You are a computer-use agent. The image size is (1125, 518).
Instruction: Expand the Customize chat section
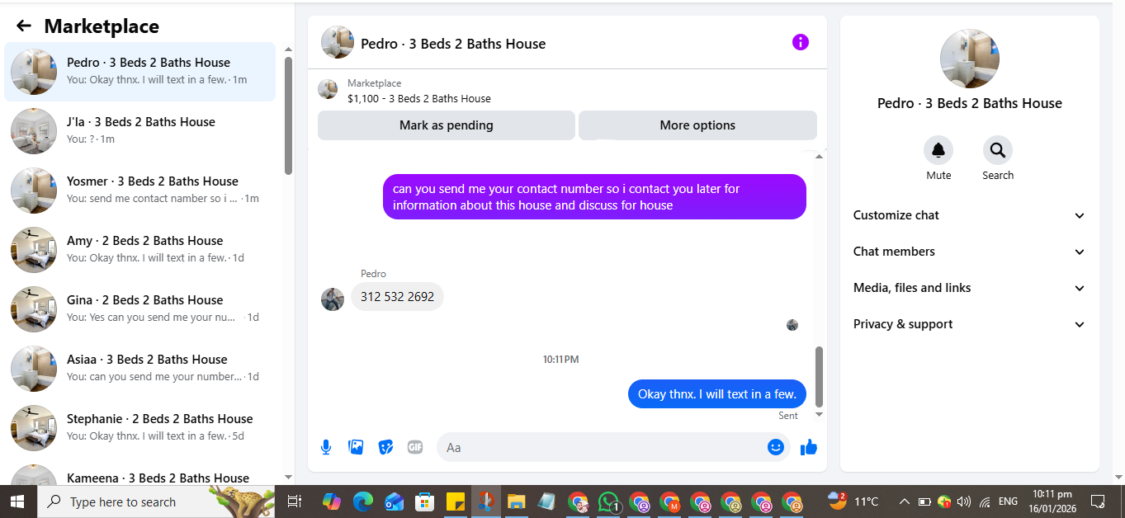[x=970, y=215]
